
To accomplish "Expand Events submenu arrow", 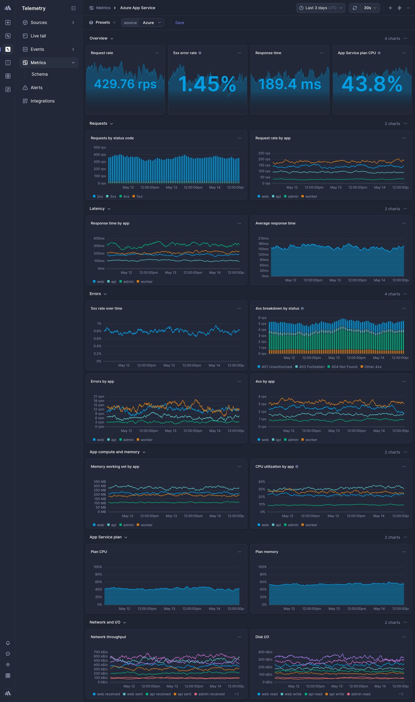I will 73,49.
